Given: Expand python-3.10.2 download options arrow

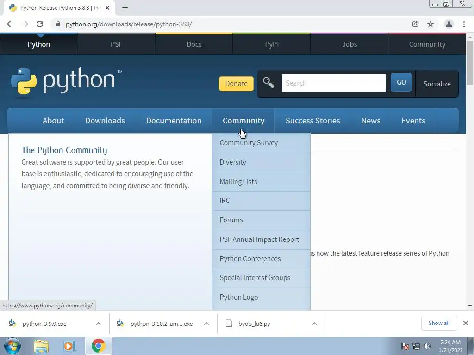Looking at the screenshot, I should click(x=206, y=324).
